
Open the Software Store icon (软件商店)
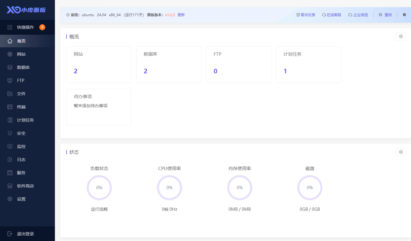coord(10,186)
